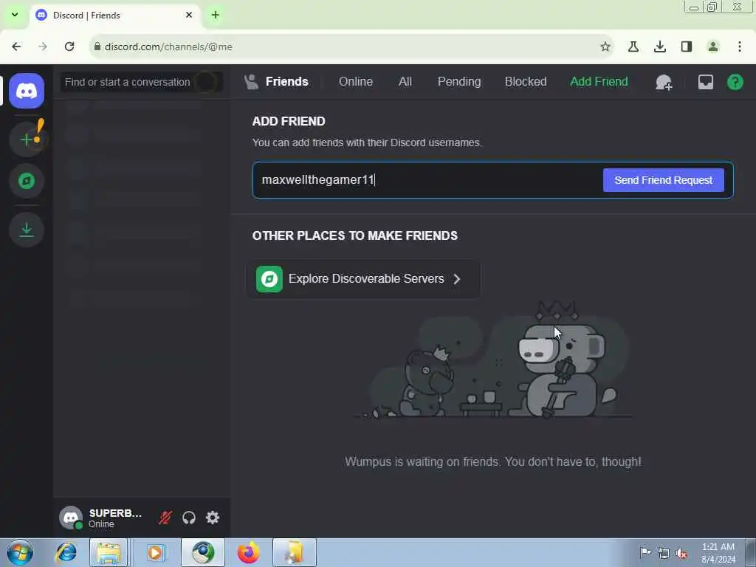Switch to the Blocked tab
The height and width of the screenshot is (567, 756).
(526, 81)
